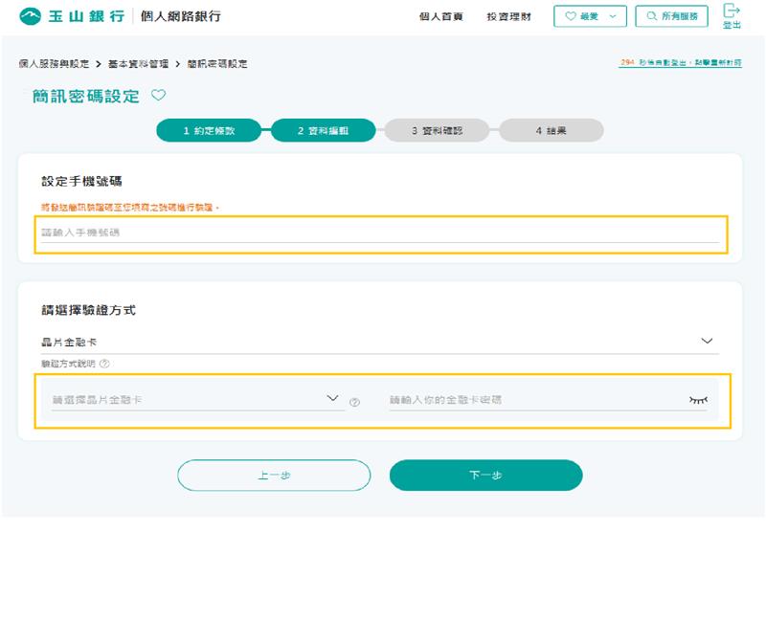Click the 驗證方式說明 label text

pyautogui.click(x=68, y=364)
